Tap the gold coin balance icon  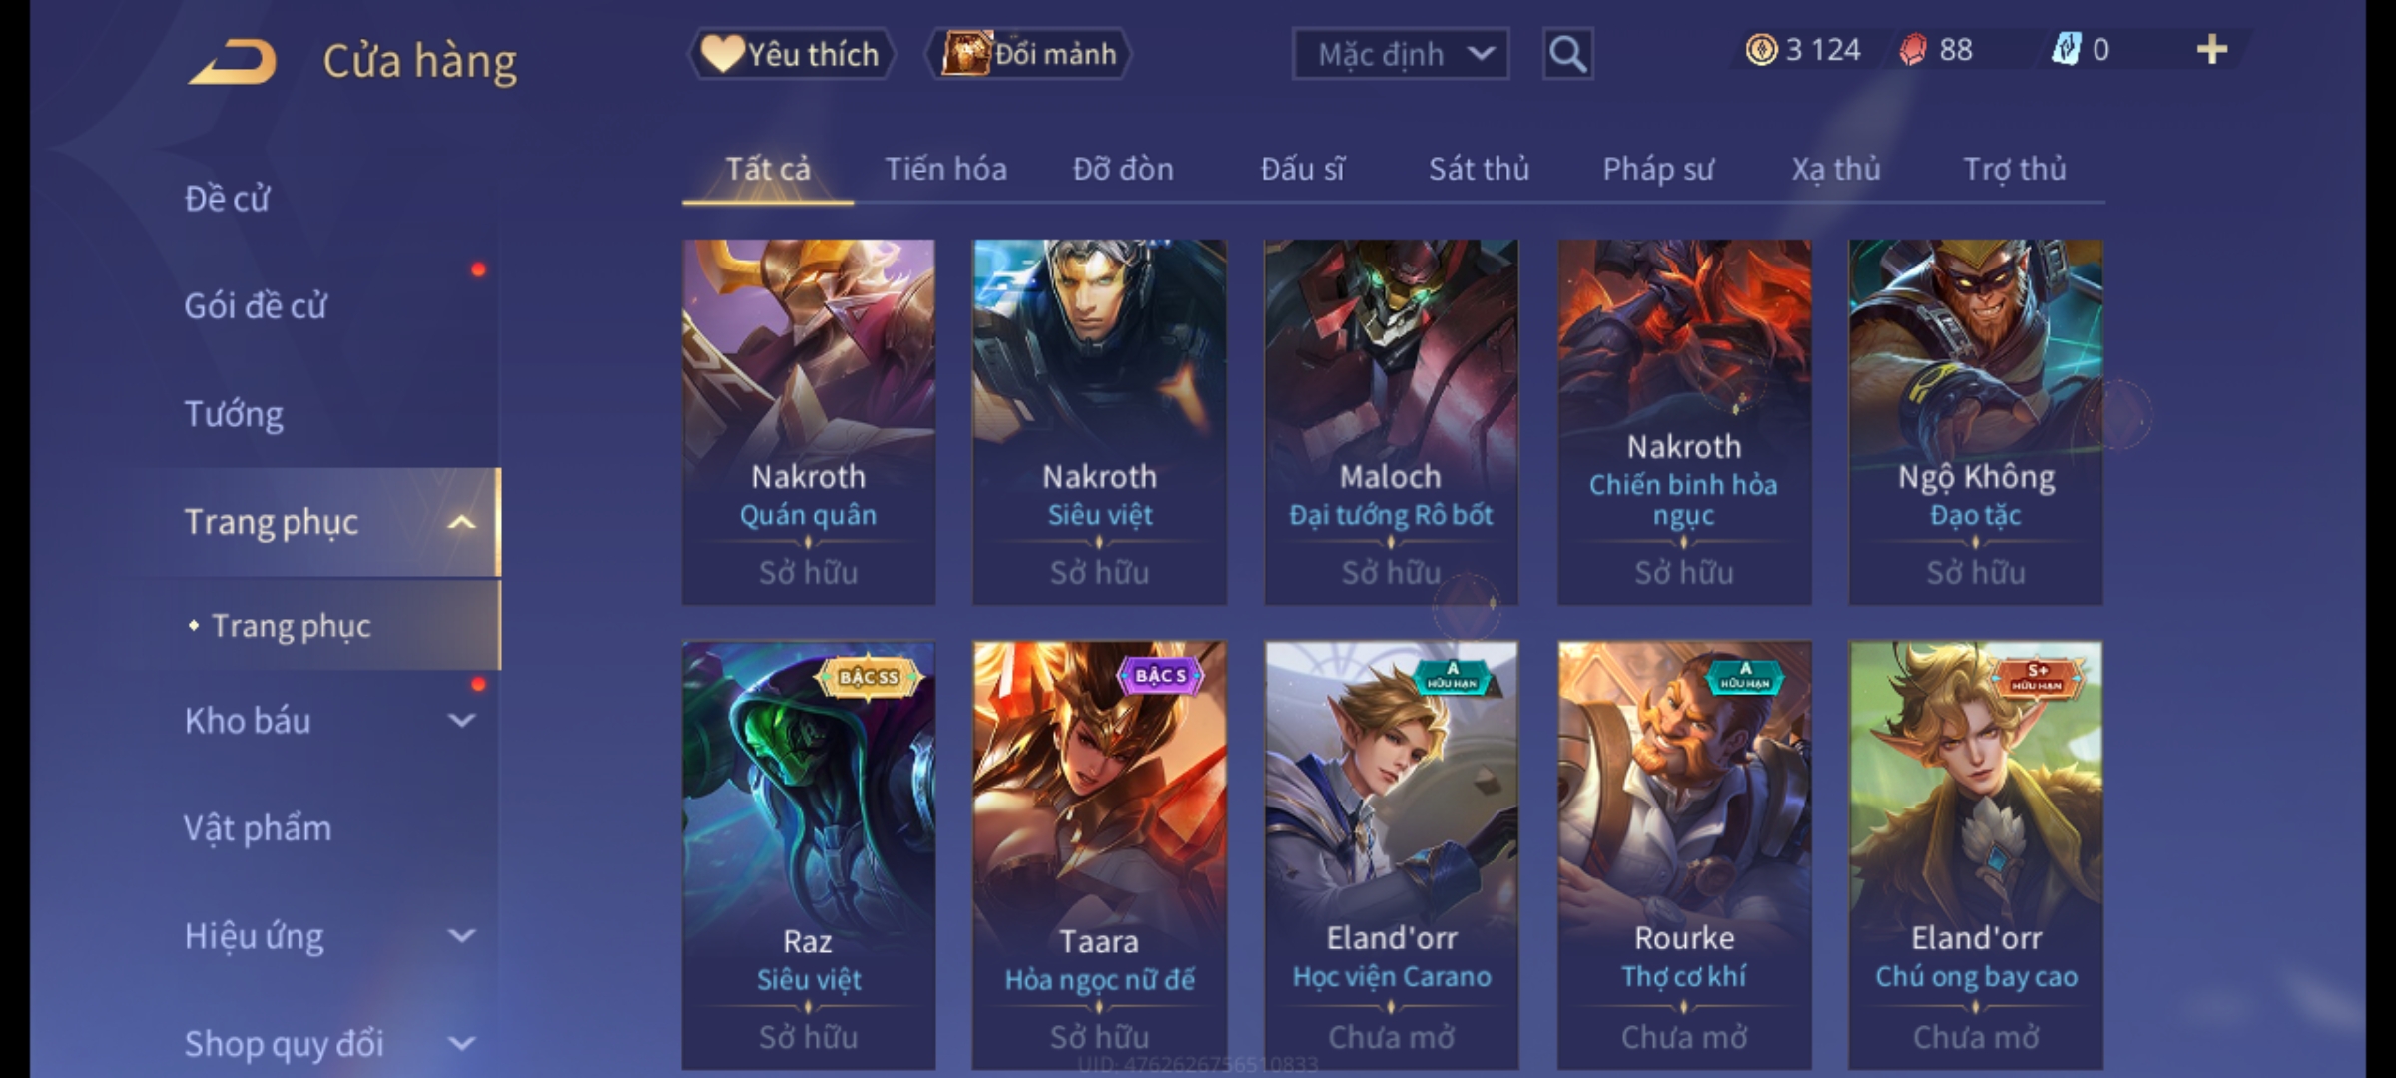[1761, 50]
